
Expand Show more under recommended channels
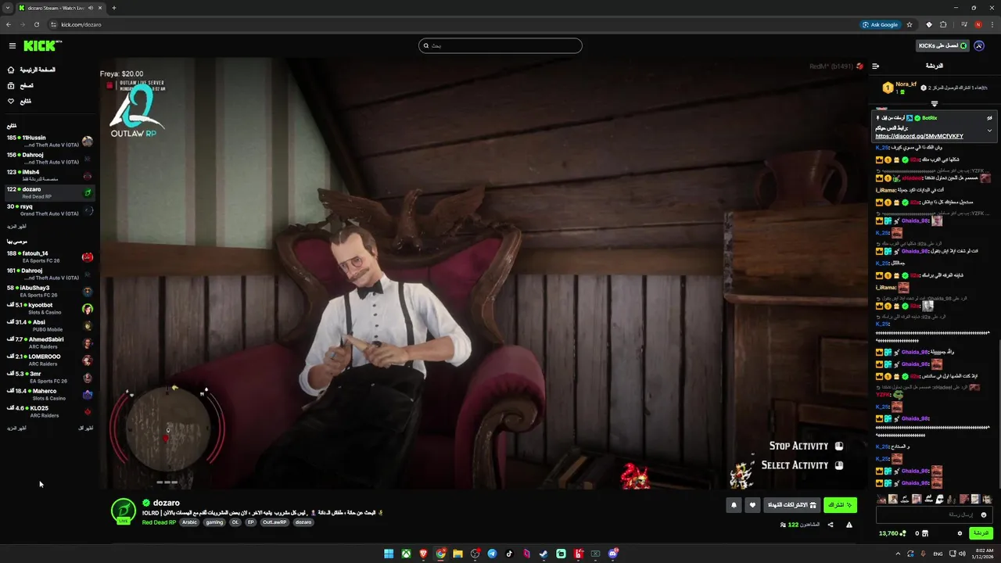16,428
